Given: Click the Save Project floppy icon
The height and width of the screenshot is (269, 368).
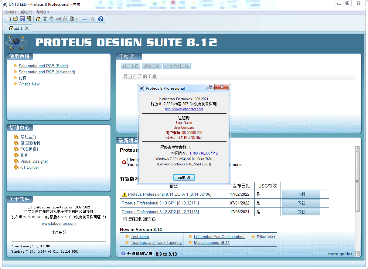Looking at the screenshot, I should [22, 19].
